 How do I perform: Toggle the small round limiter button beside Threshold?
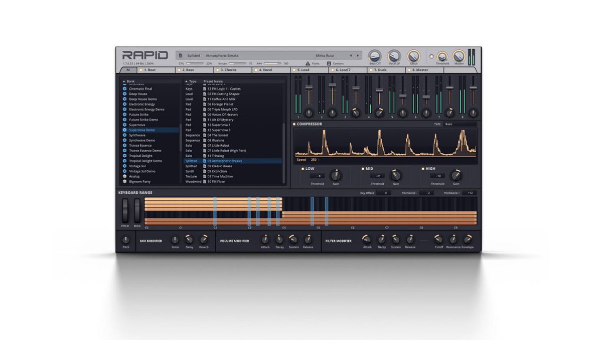pyautogui.click(x=431, y=56)
